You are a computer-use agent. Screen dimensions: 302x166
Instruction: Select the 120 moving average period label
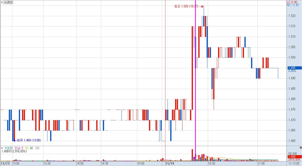tap(37, 148)
